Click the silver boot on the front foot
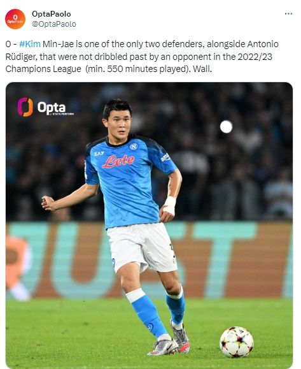The image size is (301, 369). [x=163, y=347]
